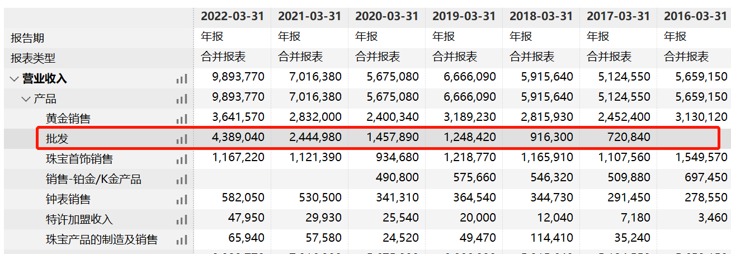Click 年报 under 2022-03-31 column

pos(212,36)
